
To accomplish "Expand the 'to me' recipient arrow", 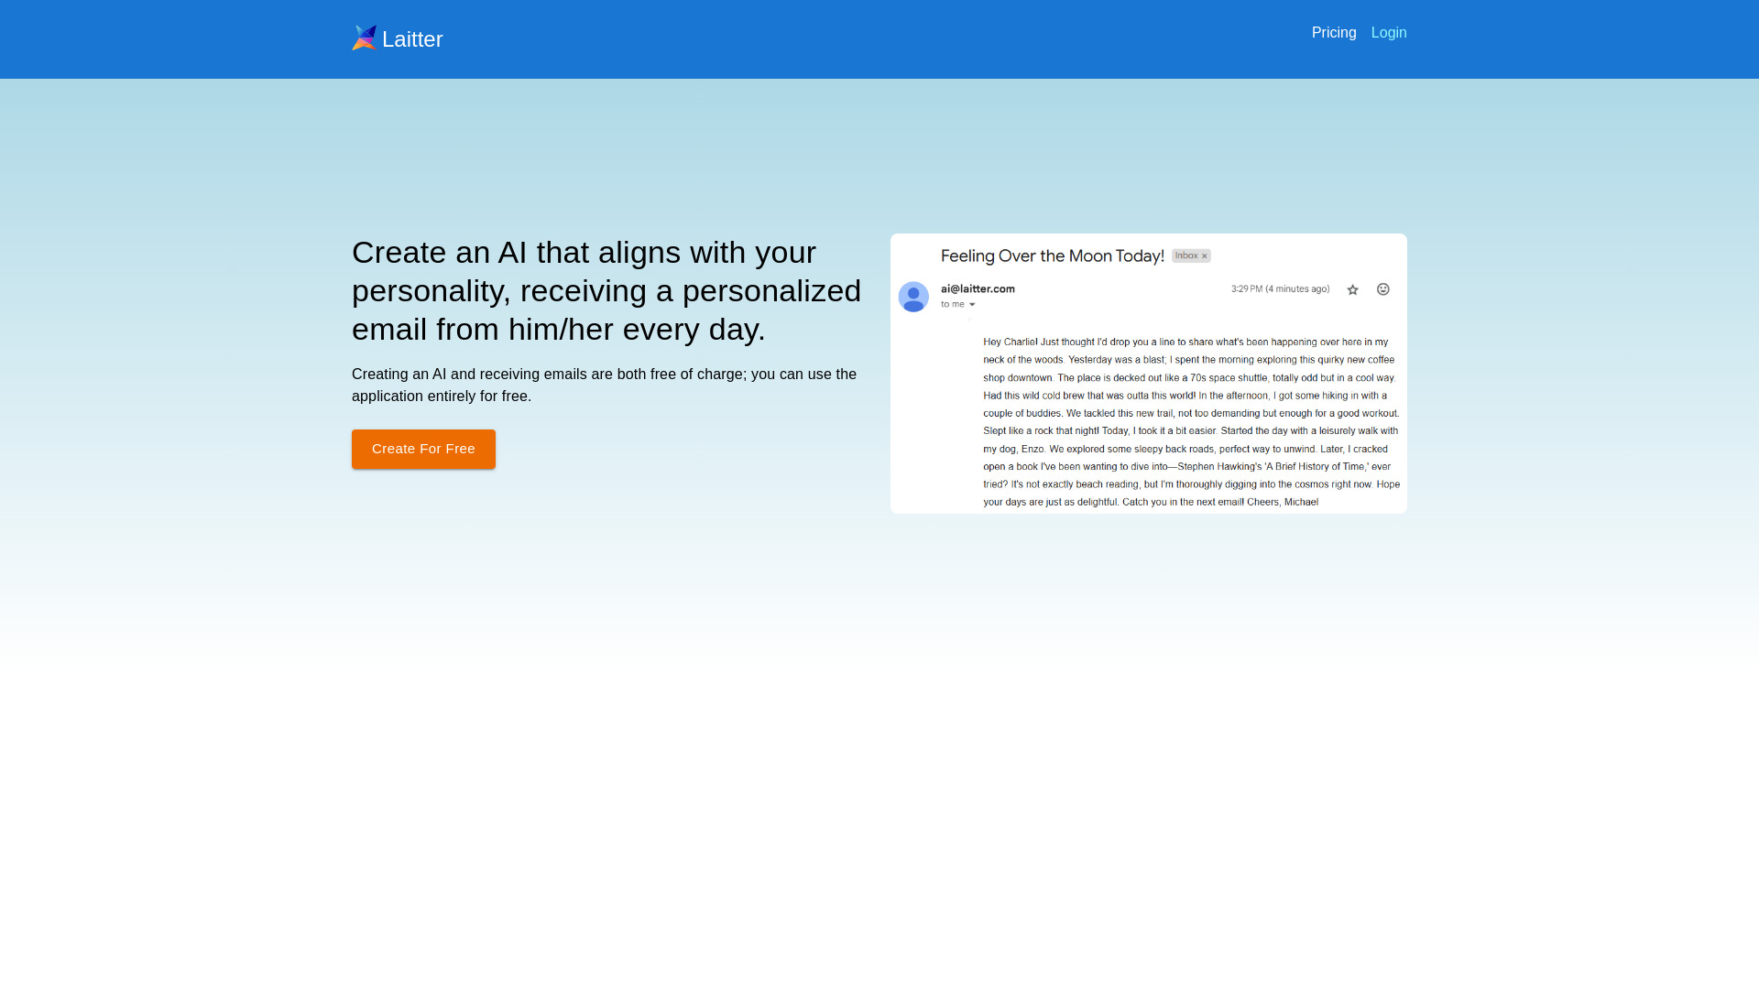I will [x=972, y=305].
